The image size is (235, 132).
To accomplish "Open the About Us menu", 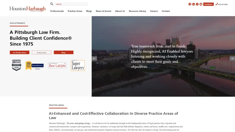I will pos(120,11).
